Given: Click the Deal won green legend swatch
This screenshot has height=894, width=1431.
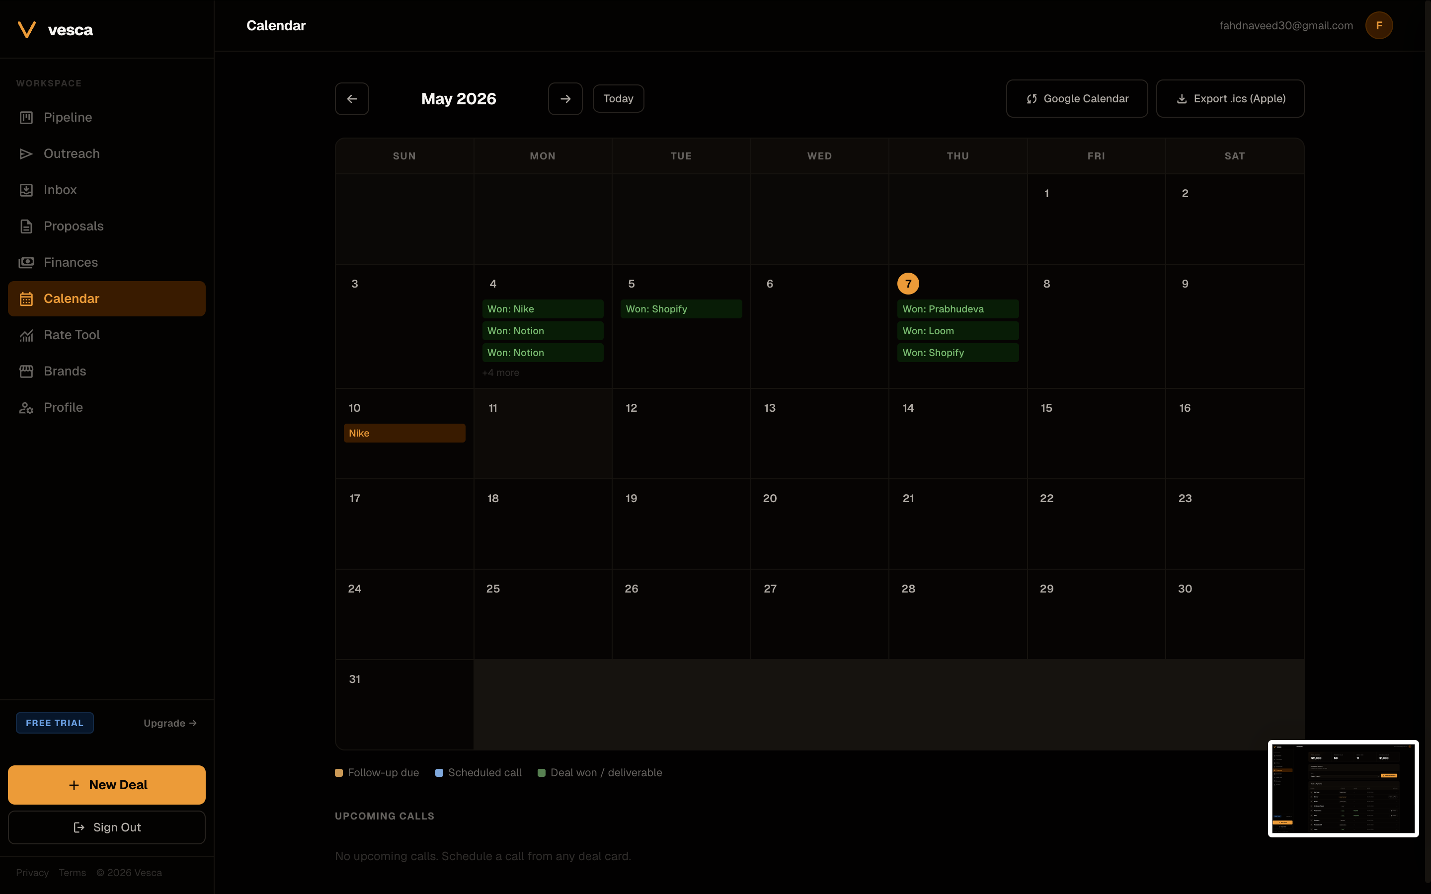Looking at the screenshot, I should (x=542, y=773).
